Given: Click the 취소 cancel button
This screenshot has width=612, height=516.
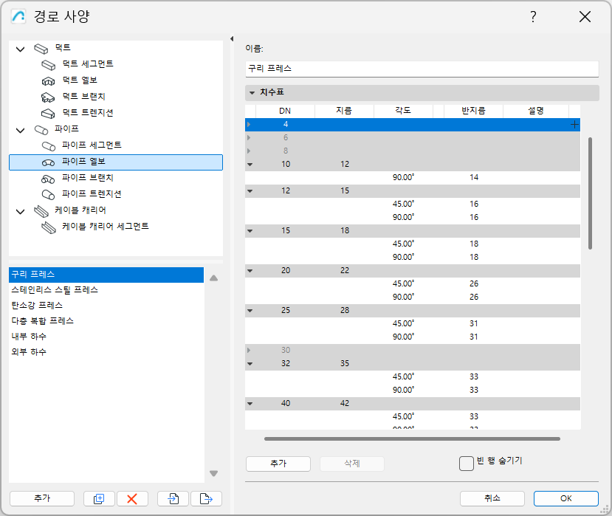Looking at the screenshot, I should (x=492, y=498).
